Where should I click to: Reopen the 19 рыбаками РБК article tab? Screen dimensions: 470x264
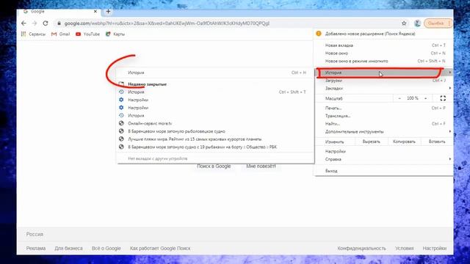[215, 147]
